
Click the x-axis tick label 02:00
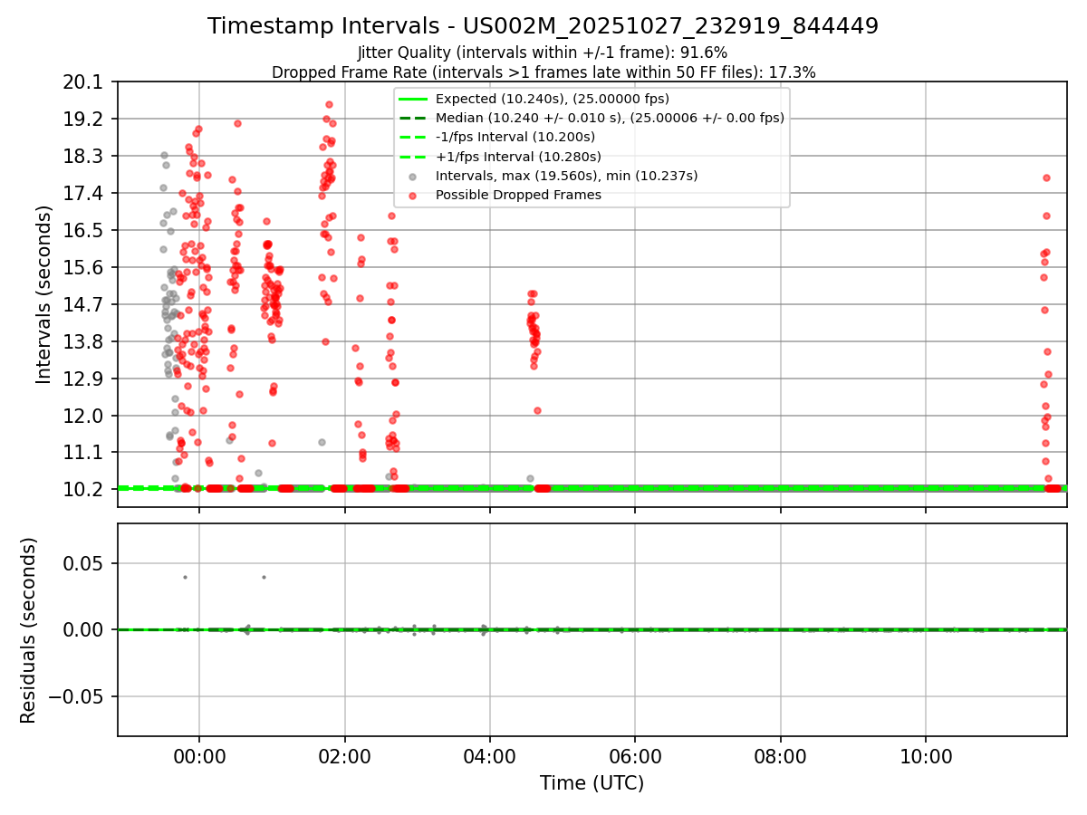[x=345, y=757]
